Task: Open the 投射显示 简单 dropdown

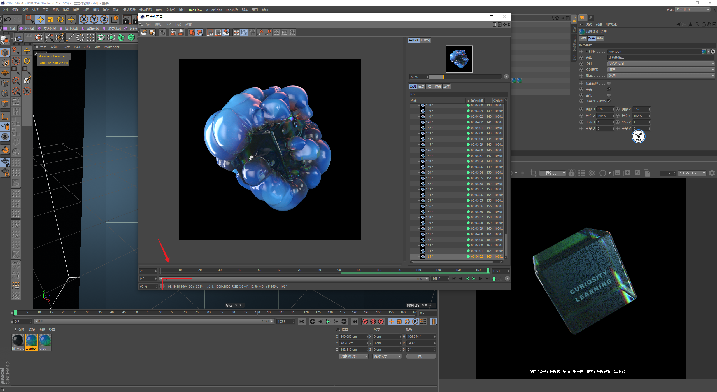Action: click(x=661, y=69)
